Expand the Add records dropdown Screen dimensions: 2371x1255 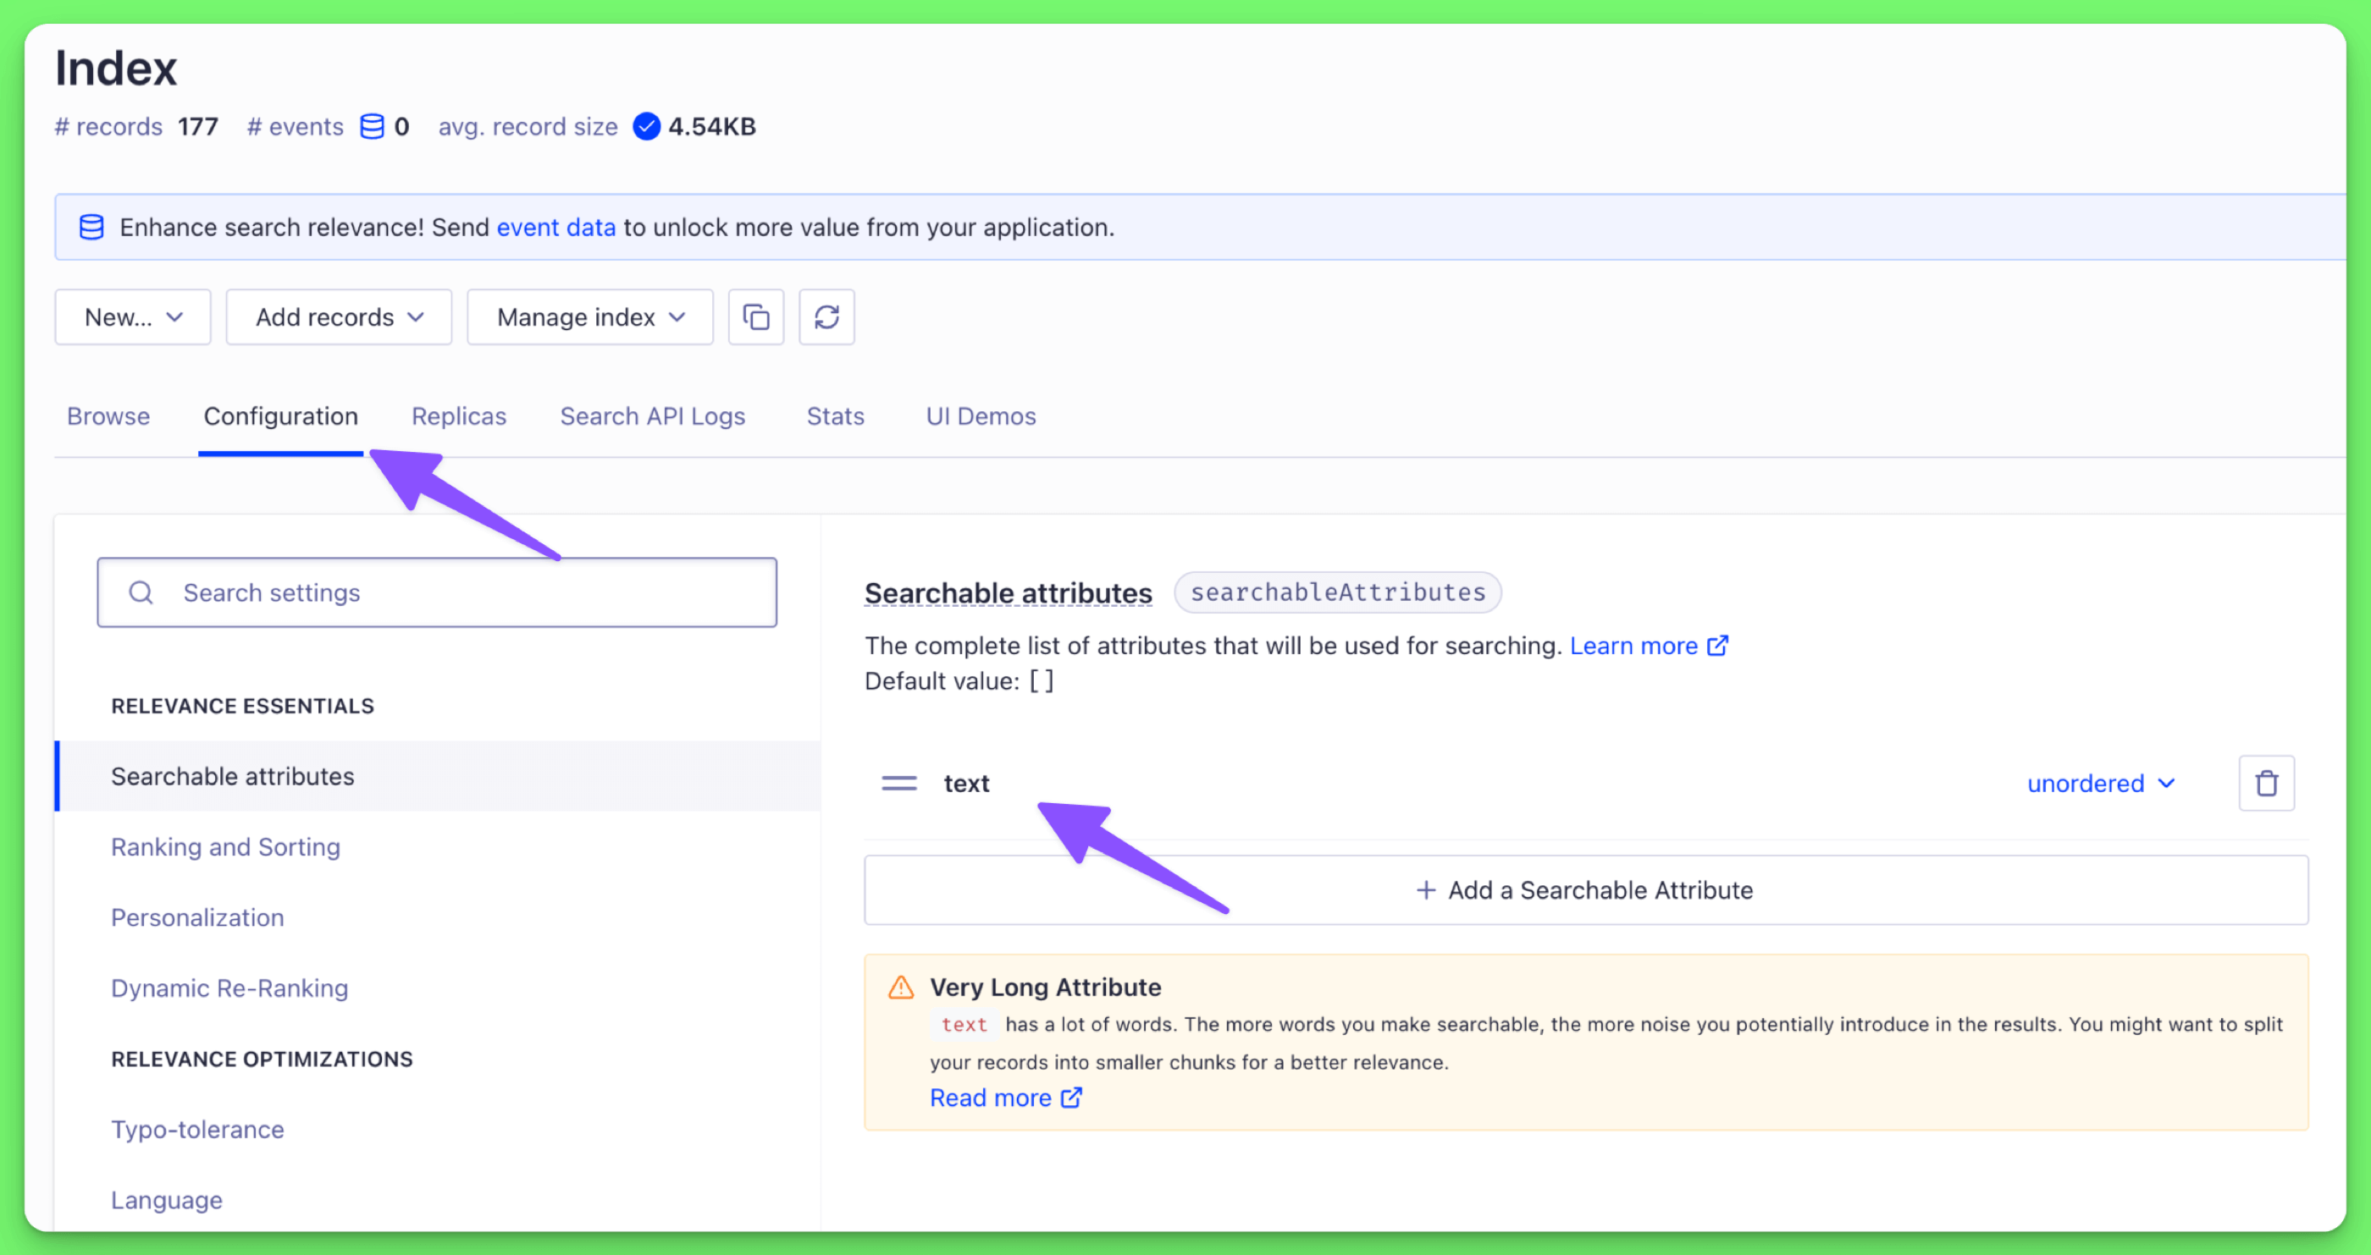tap(337, 318)
